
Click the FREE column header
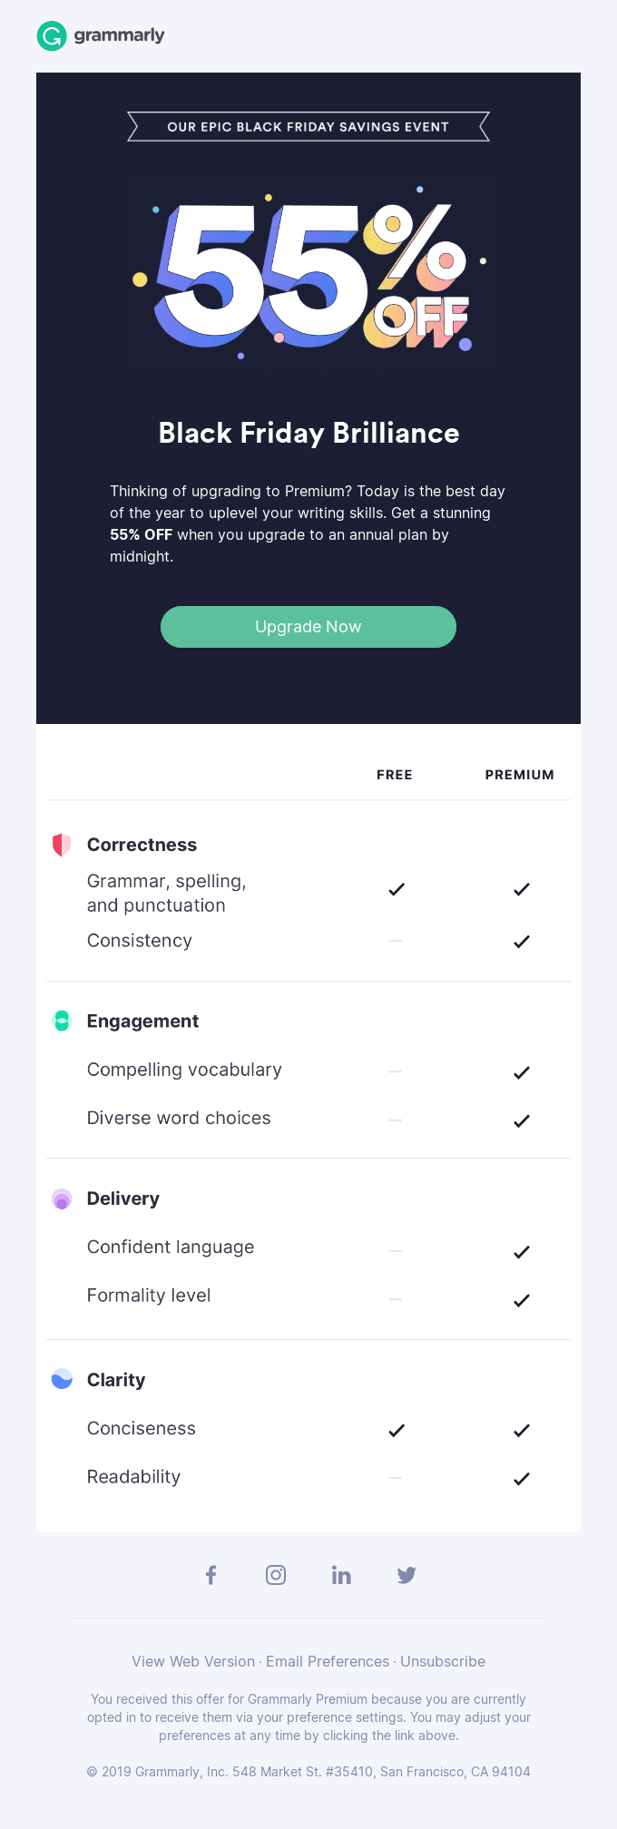pyautogui.click(x=395, y=775)
